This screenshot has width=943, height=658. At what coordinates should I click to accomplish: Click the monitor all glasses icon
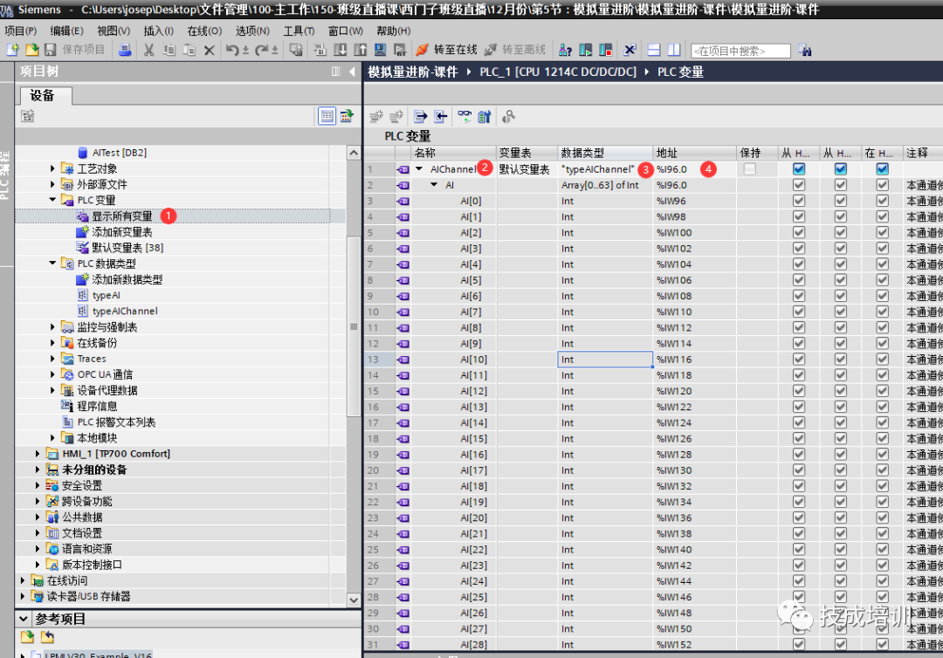[465, 117]
